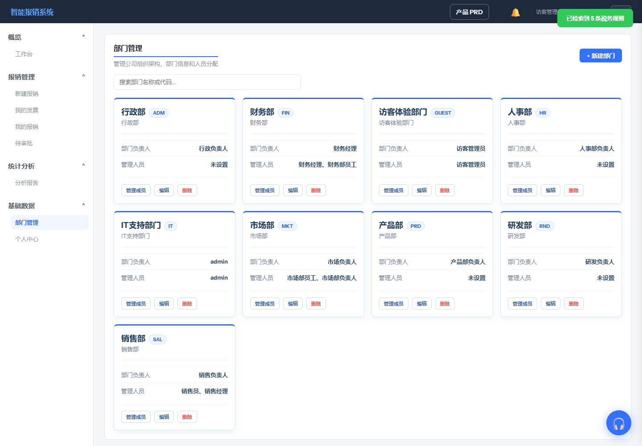Click the 智能报销系统 logo title

pos(32,12)
